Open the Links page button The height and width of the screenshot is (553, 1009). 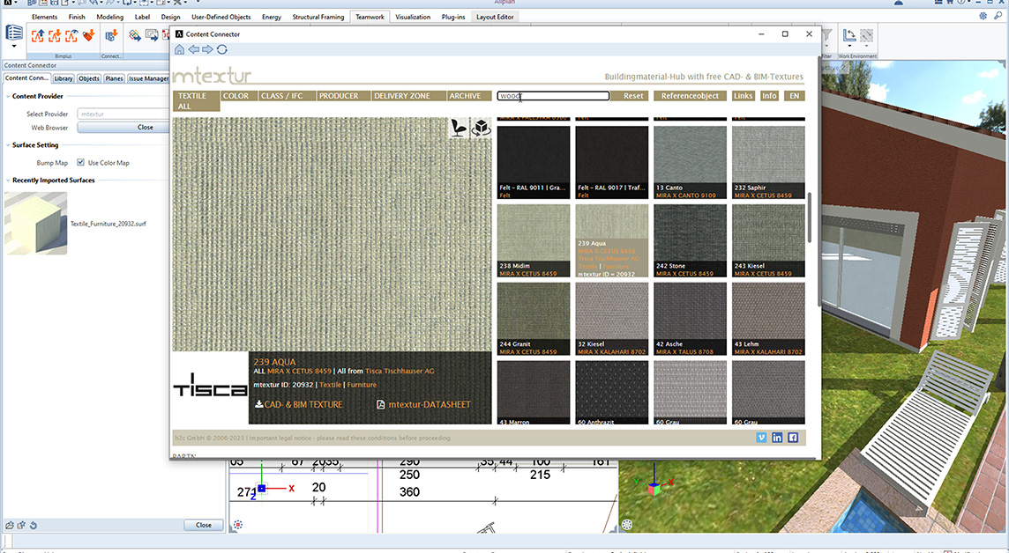click(x=744, y=96)
